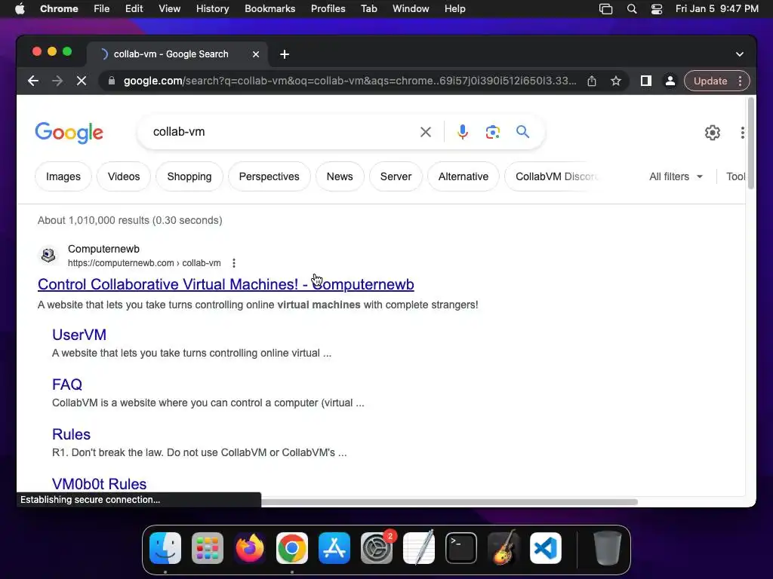Click the Google logo
Image resolution: width=773 pixels, height=579 pixels.
point(69,133)
